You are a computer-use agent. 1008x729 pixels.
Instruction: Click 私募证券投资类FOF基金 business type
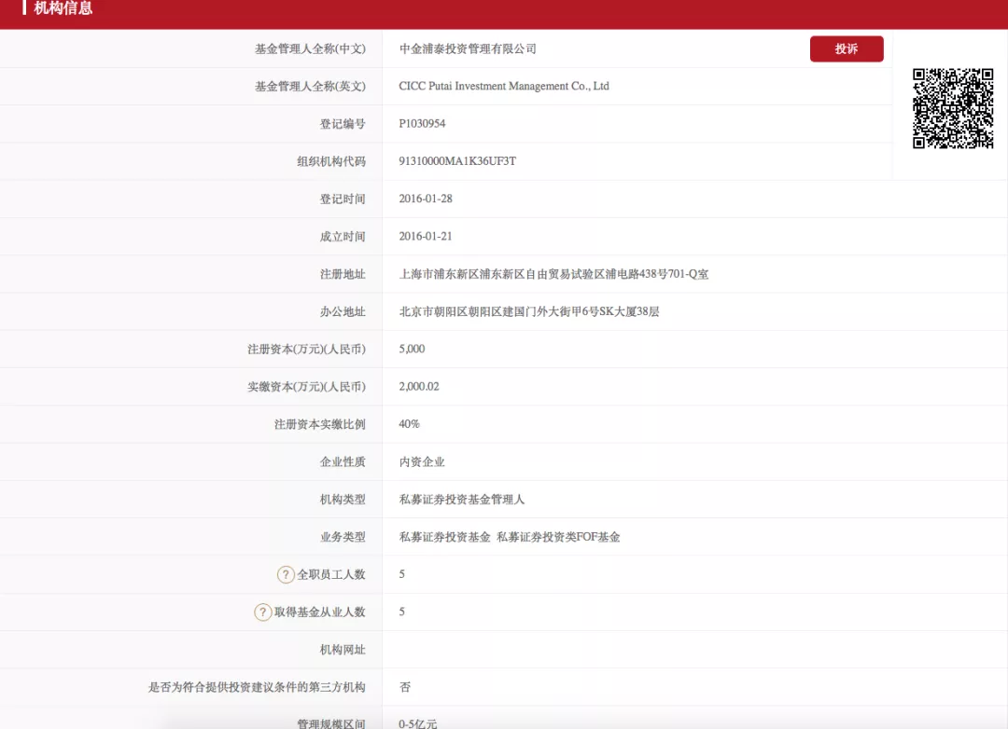point(558,537)
